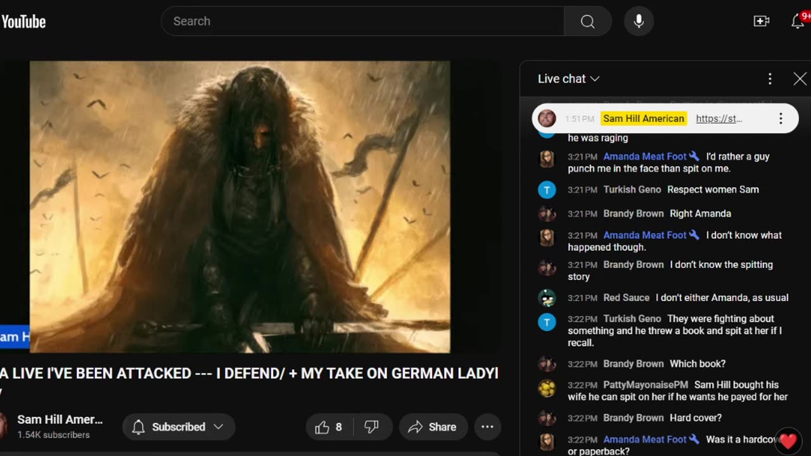Dislike the video with thumbs down
The height and width of the screenshot is (456, 811).
click(x=372, y=427)
